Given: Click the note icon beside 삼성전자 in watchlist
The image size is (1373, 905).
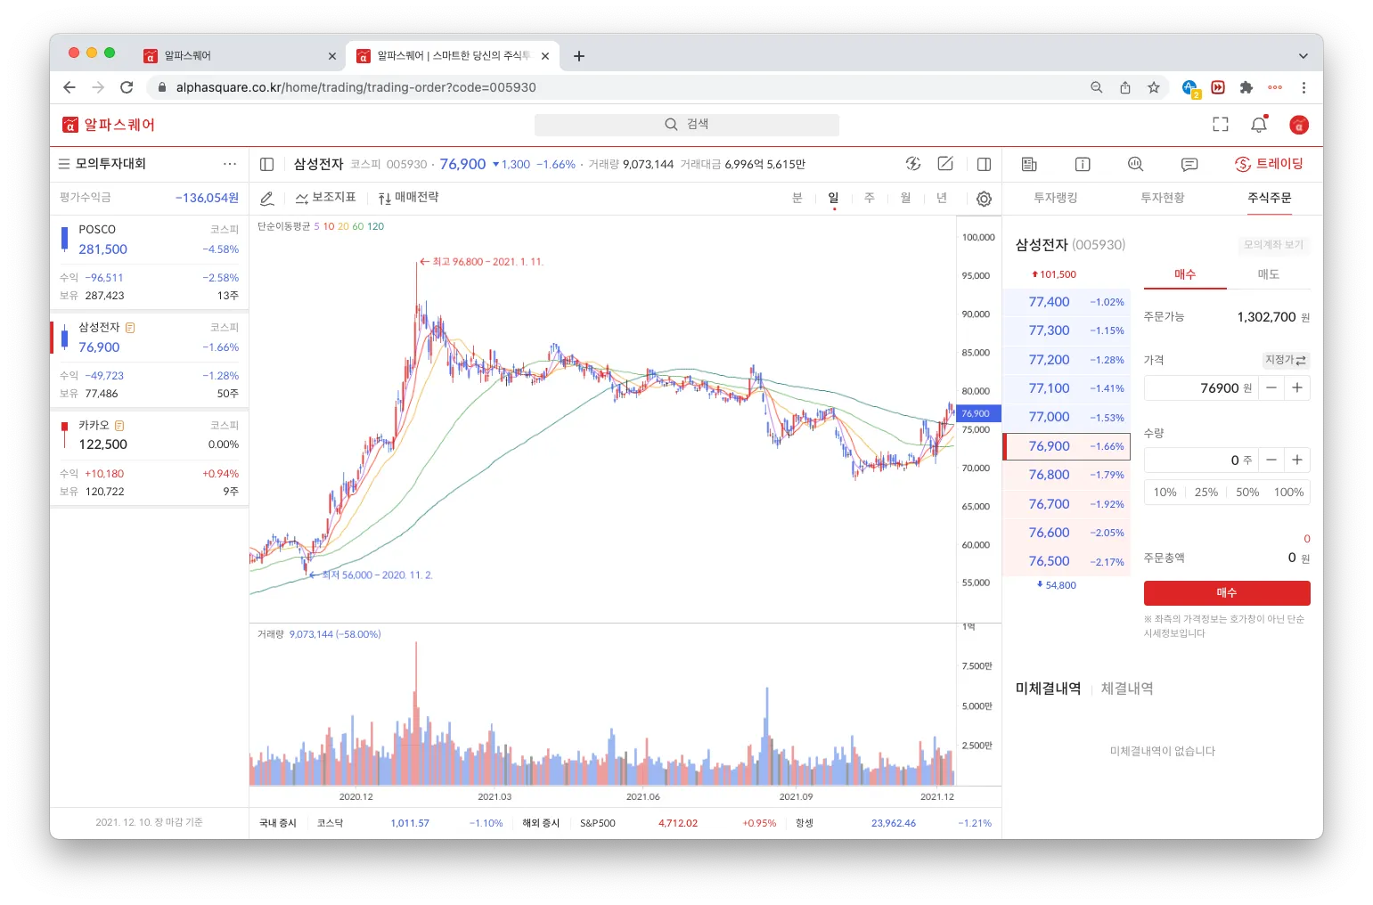Looking at the screenshot, I should pyautogui.click(x=130, y=328).
